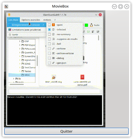Collapse ClamScanGui with the titlebar chevron

click(96, 15)
